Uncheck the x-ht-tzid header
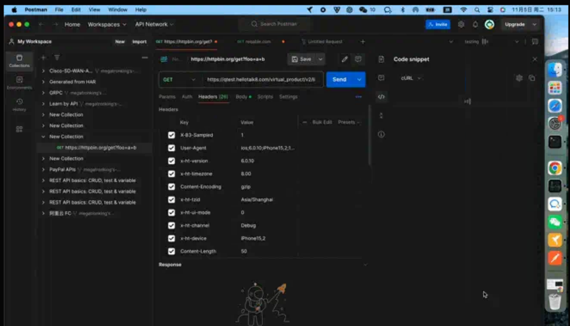Screen dimensions: 570x326 click(x=171, y=200)
